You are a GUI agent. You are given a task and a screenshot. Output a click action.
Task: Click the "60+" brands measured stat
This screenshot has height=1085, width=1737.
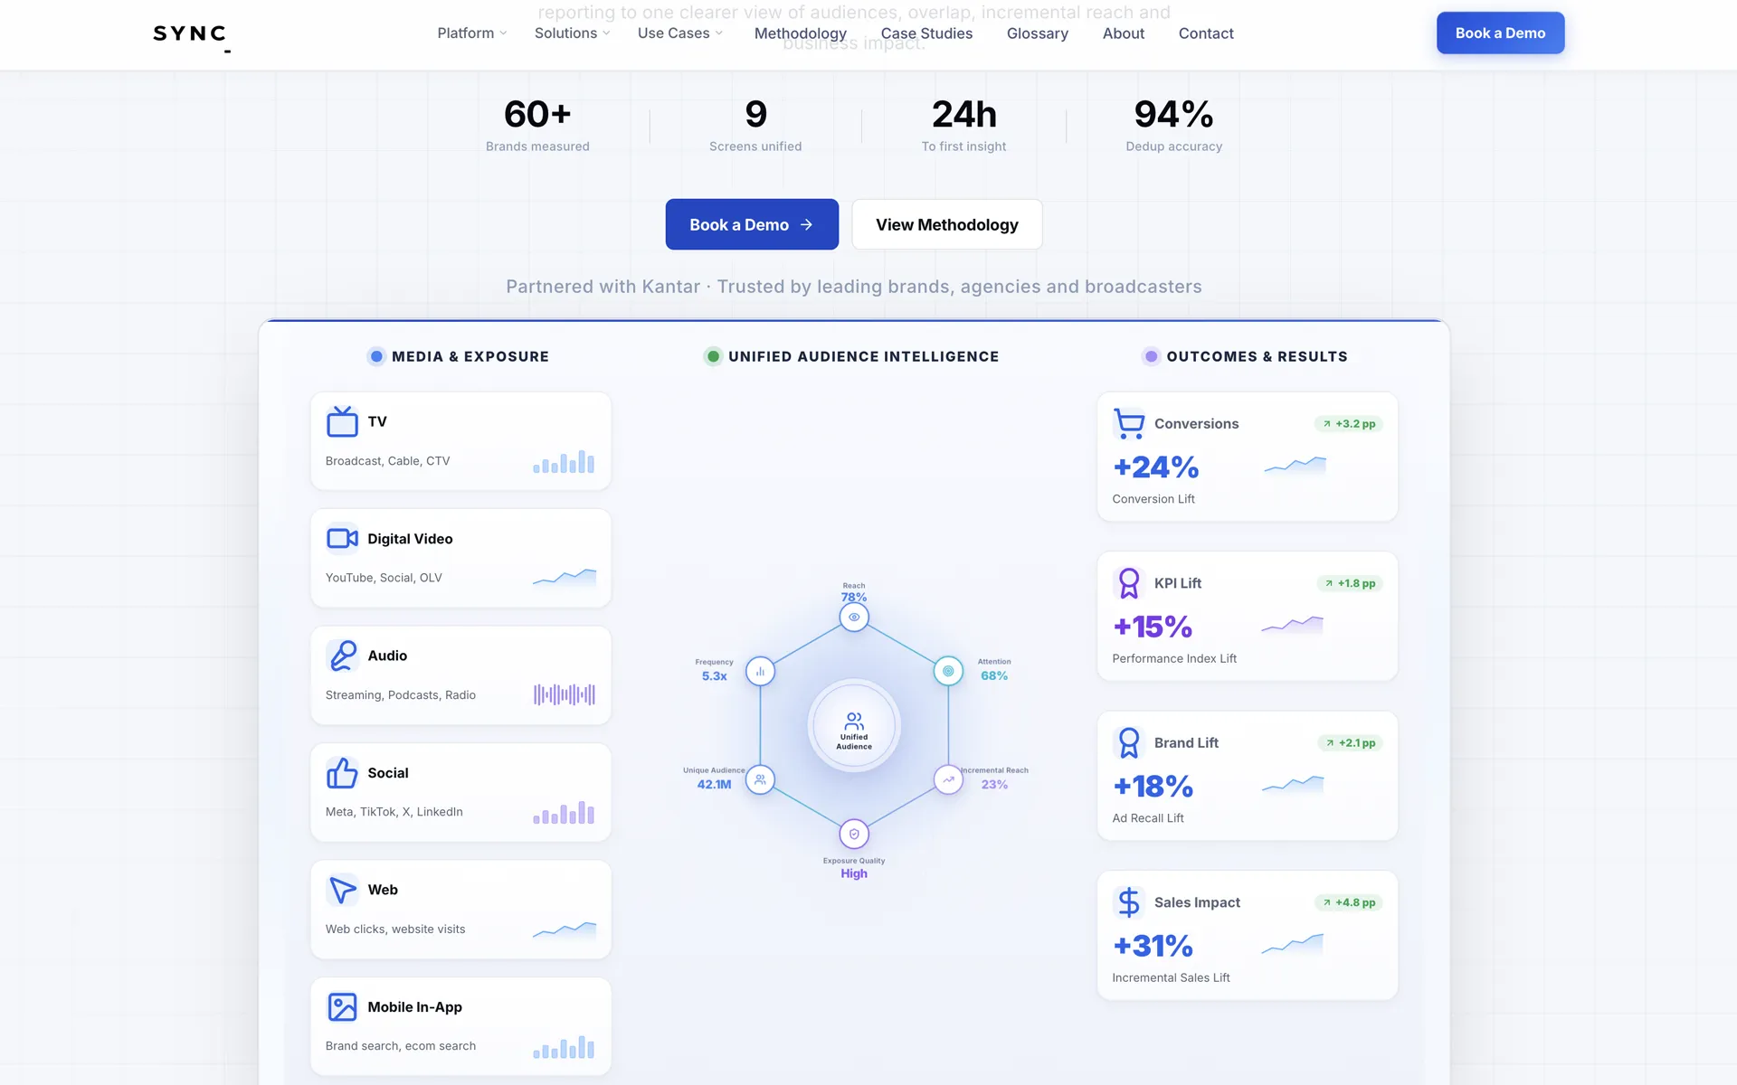[537, 114]
